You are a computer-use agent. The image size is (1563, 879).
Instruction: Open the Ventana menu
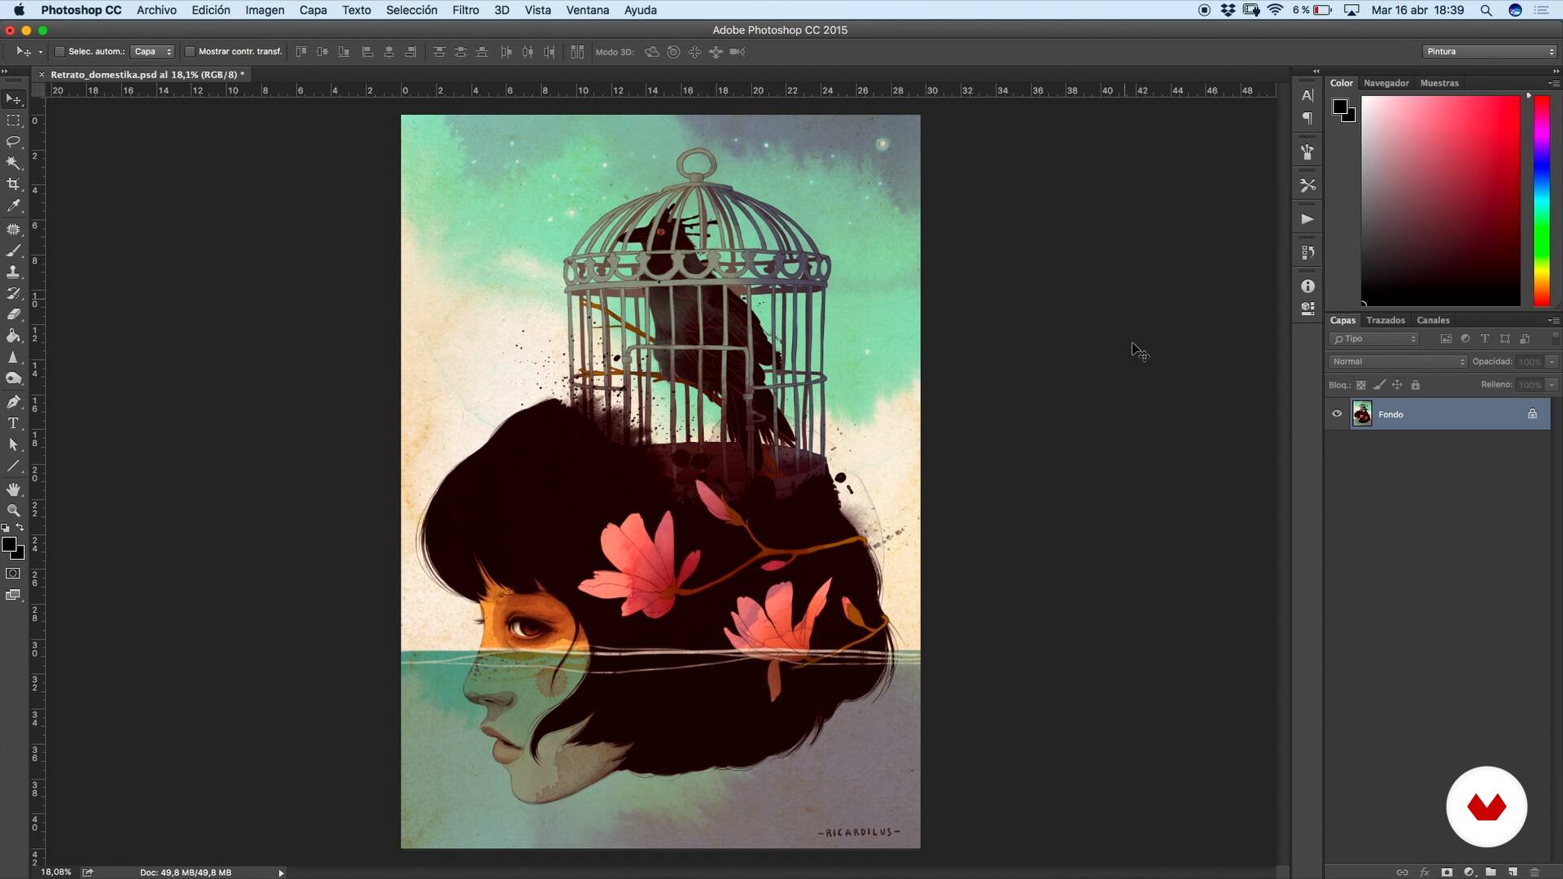588,10
